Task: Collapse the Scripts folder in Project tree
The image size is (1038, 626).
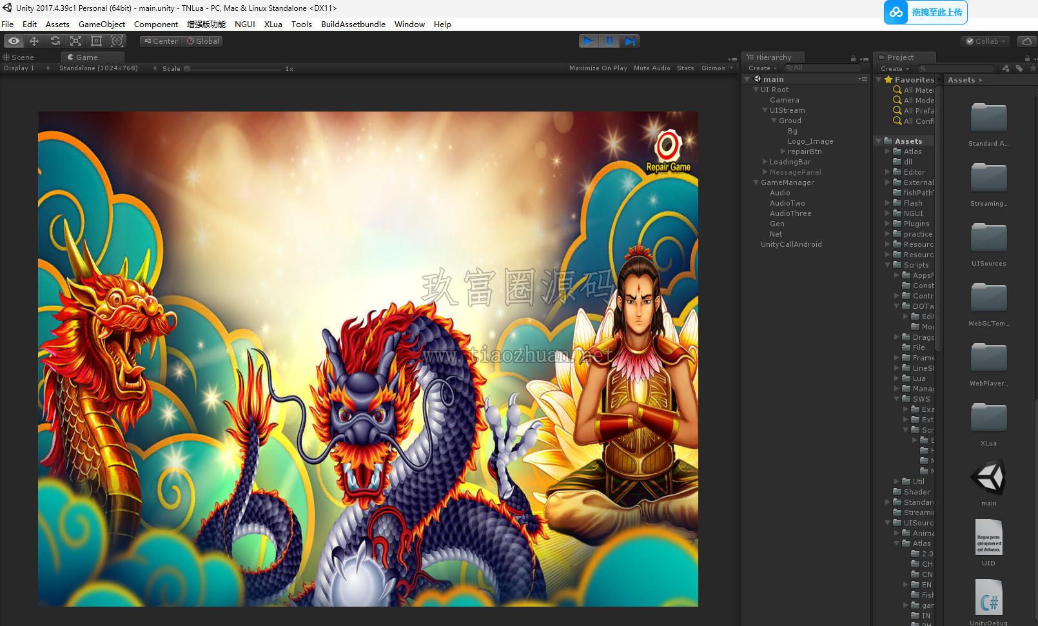Action: click(x=888, y=265)
